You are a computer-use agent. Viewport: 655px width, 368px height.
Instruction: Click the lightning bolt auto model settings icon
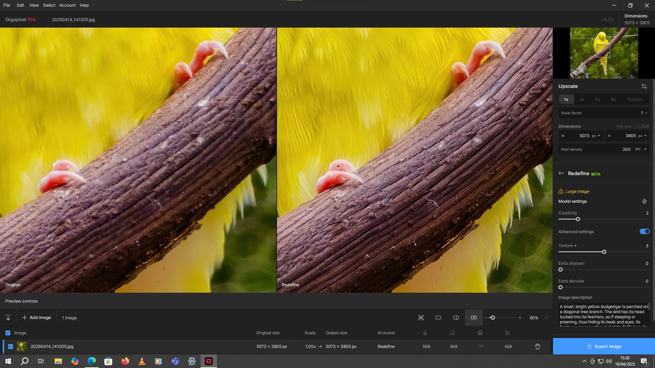[644, 201]
